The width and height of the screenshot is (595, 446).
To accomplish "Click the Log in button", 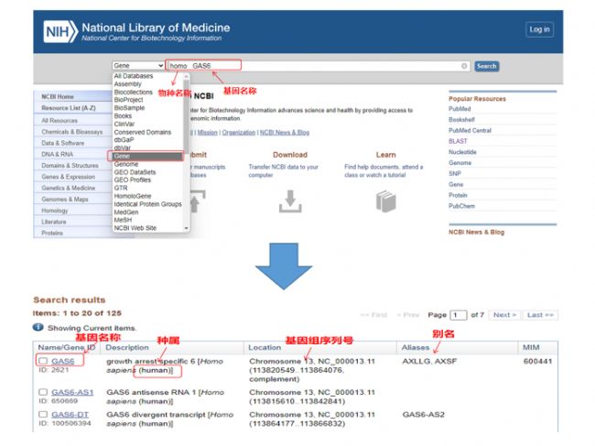I will [x=539, y=29].
